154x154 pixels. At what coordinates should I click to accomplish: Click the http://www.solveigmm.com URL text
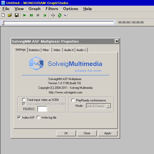[x=65, y=92]
